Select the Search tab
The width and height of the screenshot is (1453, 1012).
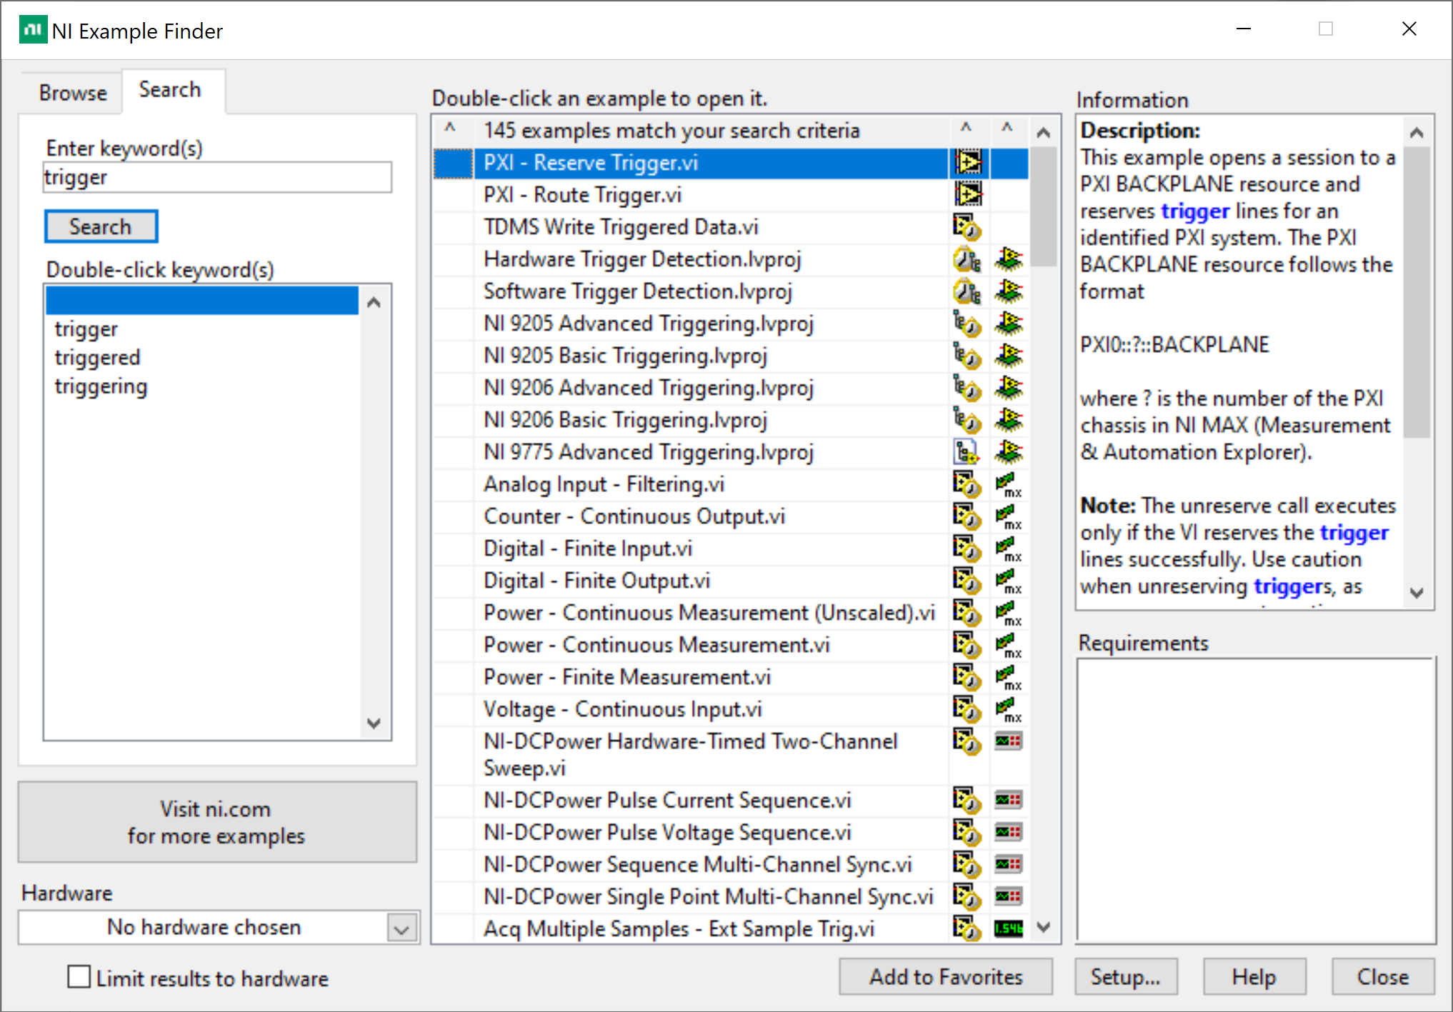click(170, 90)
